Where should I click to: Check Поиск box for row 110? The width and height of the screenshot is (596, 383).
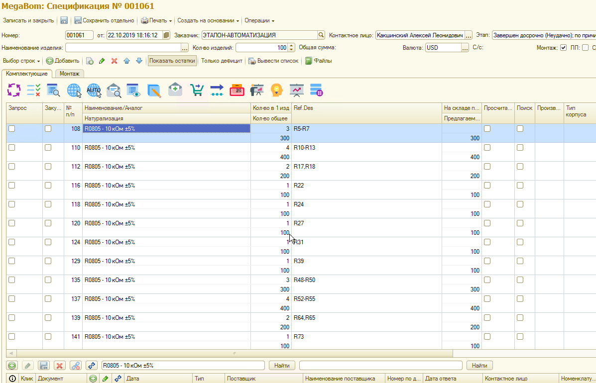coord(520,148)
